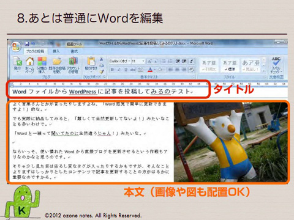Switch to the 挿入 tab
Image resolution: width=294 pixels, height=220 pixels.
click(56, 51)
